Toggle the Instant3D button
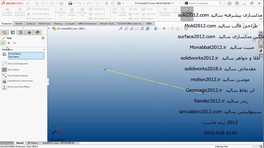 point(187,14)
